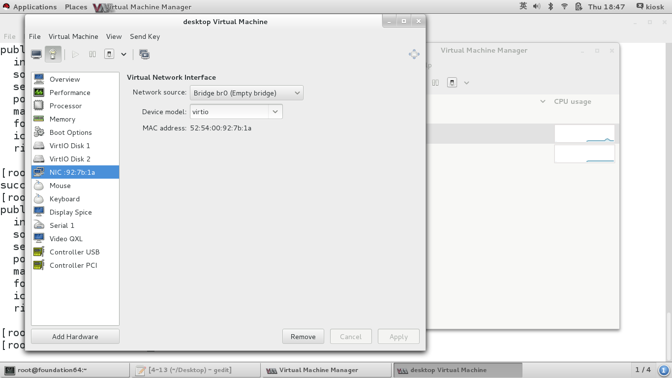Switch to fullscreen view icon
Screen dimensions: 672x378
414,54
